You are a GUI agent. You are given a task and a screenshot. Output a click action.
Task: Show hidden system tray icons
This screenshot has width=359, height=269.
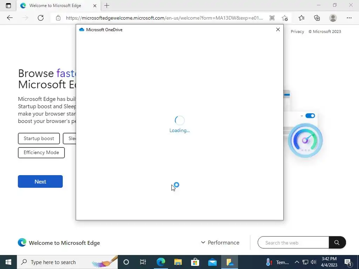pos(297,262)
